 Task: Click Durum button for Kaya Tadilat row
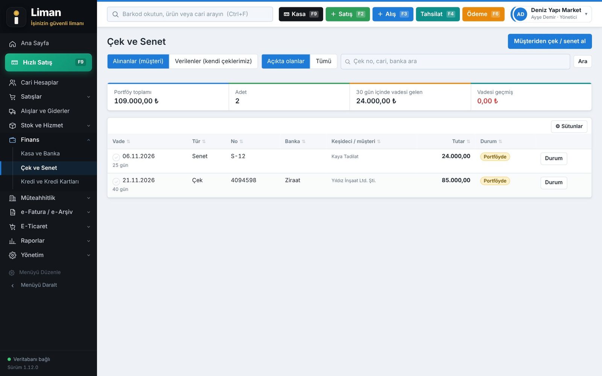click(553, 158)
